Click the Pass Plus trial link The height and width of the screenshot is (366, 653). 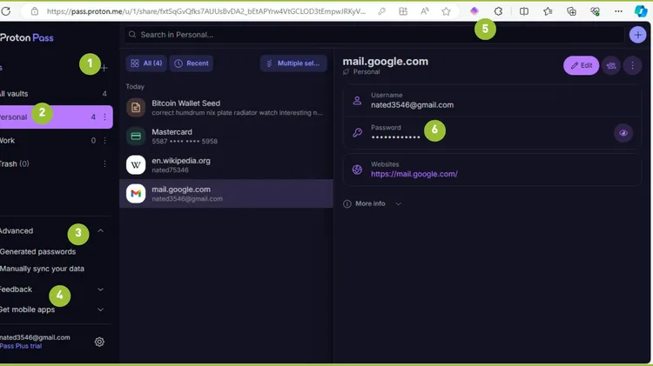coord(21,346)
